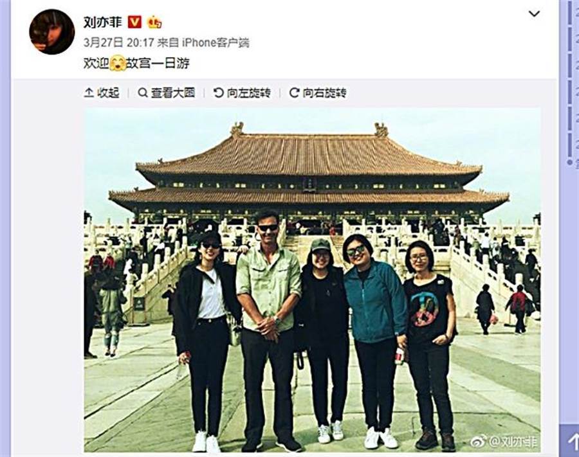
Task: Click the counterclockwise rotate arrow icon
Action: pos(219,93)
